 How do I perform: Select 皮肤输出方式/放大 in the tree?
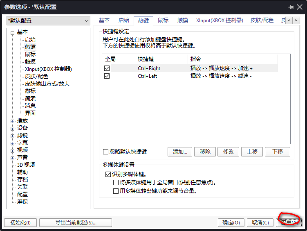coord(47,84)
